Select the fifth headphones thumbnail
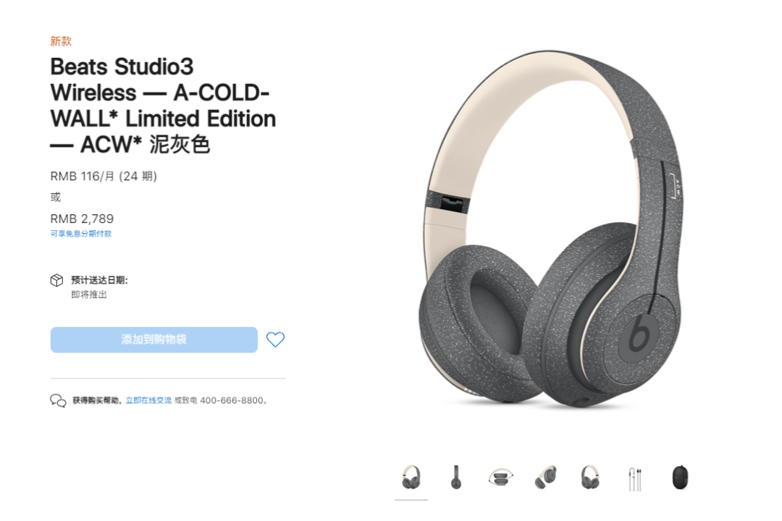 pos(591,477)
